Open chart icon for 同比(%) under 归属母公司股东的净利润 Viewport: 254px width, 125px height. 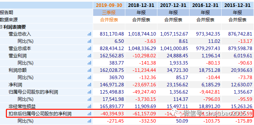coord(89,99)
